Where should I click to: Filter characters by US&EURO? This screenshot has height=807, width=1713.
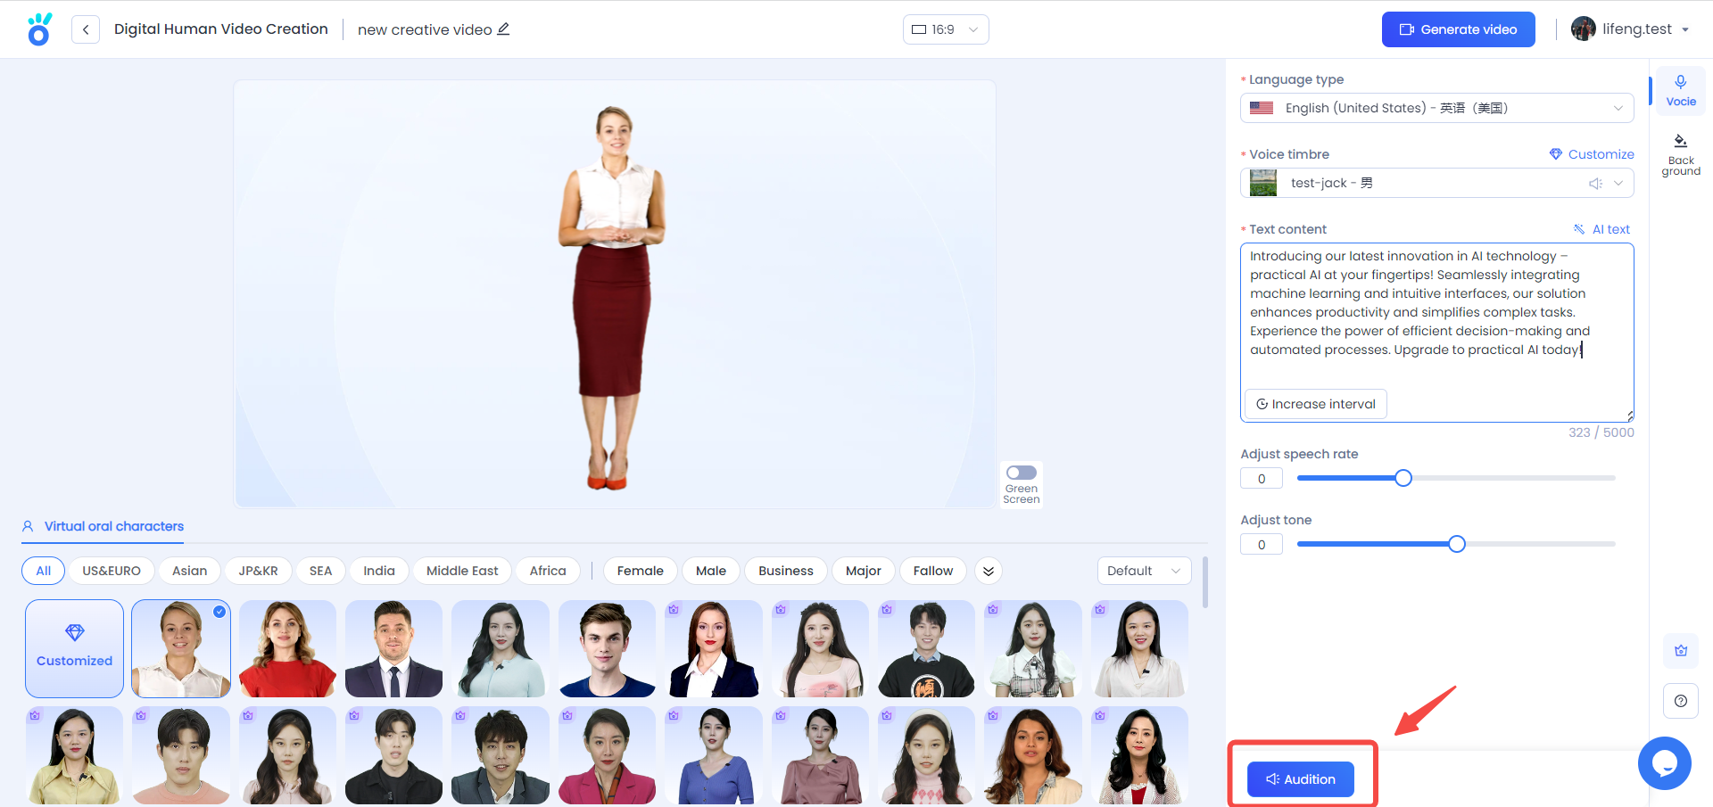pyautogui.click(x=112, y=571)
